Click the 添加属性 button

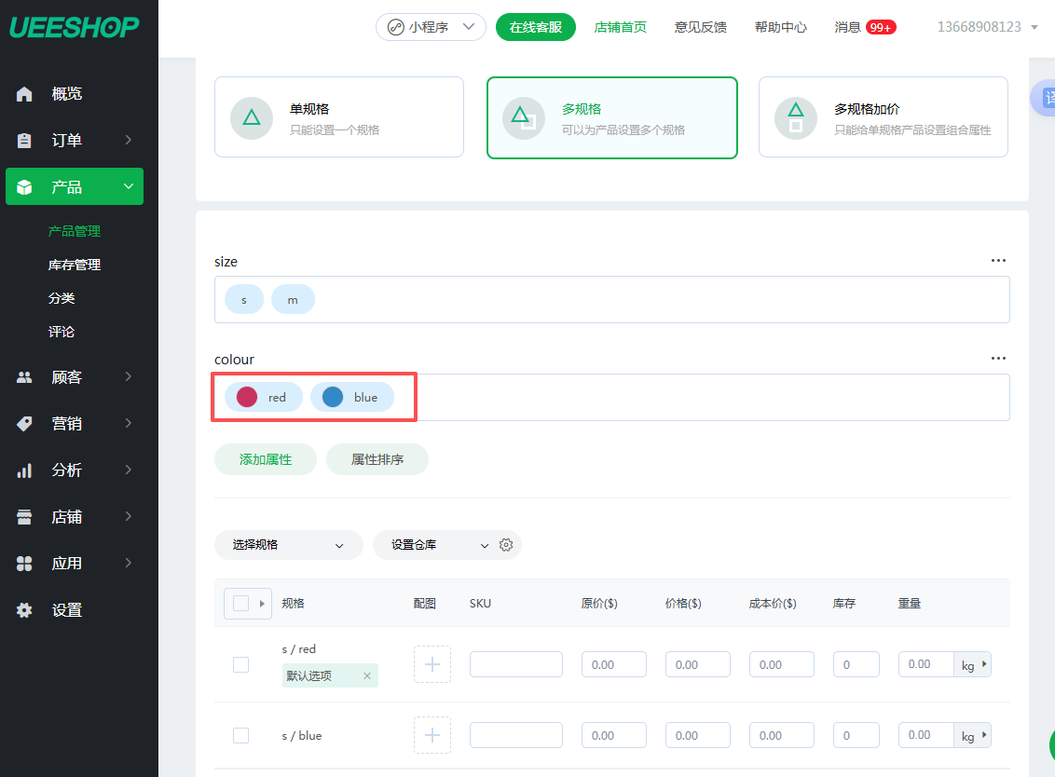[x=266, y=459]
